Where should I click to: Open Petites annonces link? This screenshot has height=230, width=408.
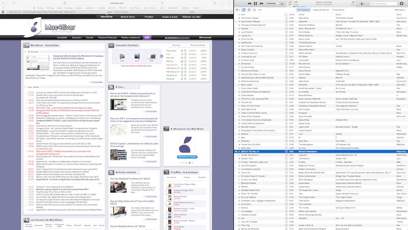tap(131, 38)
